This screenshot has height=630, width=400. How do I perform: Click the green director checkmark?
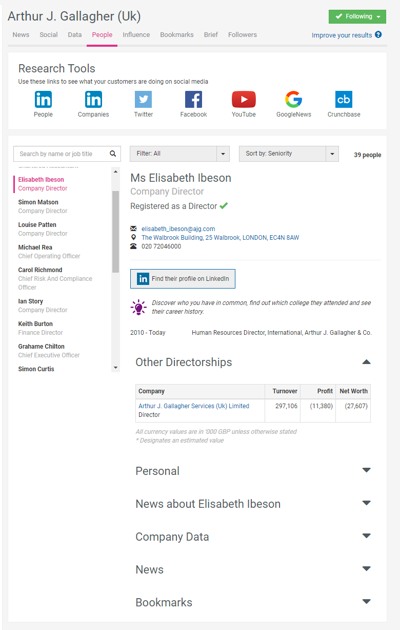(224, 206)
